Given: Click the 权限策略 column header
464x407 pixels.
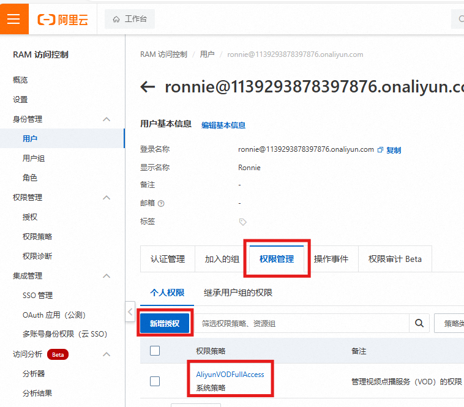Looking at the screenshot, I should point(211,351).
